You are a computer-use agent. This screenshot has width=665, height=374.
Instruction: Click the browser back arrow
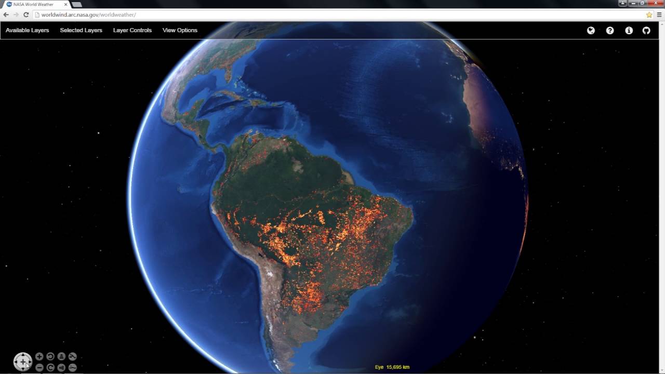click(x=6, y=15)
